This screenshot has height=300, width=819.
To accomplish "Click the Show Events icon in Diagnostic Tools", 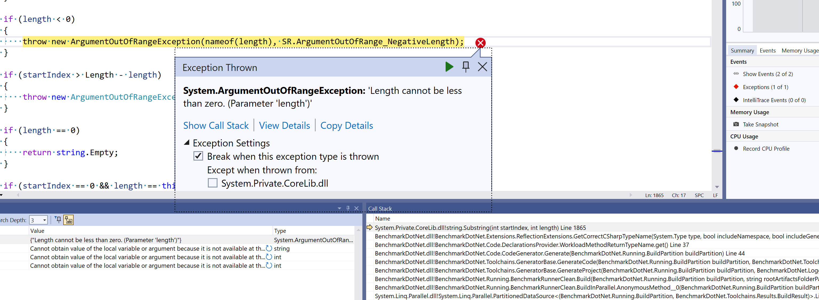I will pos(736,73).
